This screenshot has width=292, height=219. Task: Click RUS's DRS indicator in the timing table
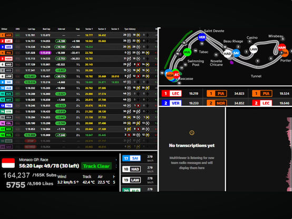[18, 94]
